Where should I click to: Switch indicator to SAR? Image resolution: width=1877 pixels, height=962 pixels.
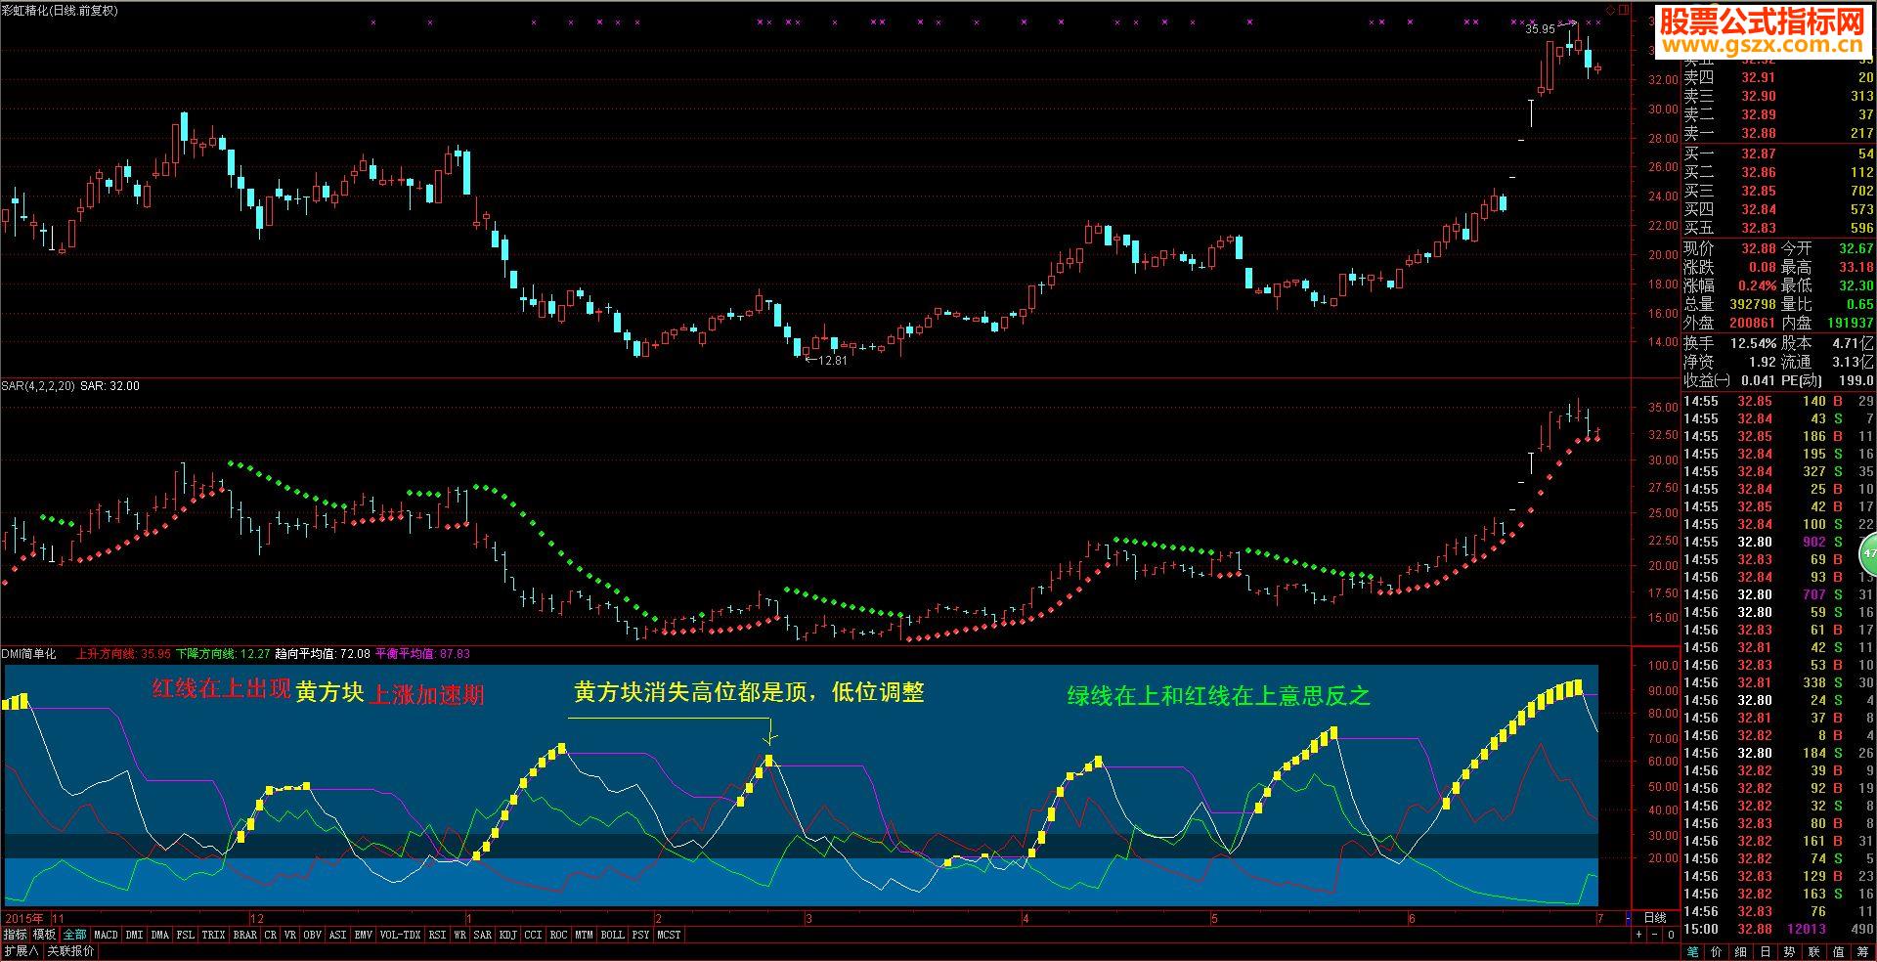tap(482, 935)
